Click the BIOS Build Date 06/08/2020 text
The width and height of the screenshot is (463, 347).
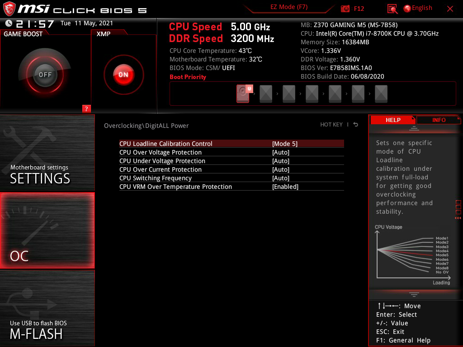point(342,76)
